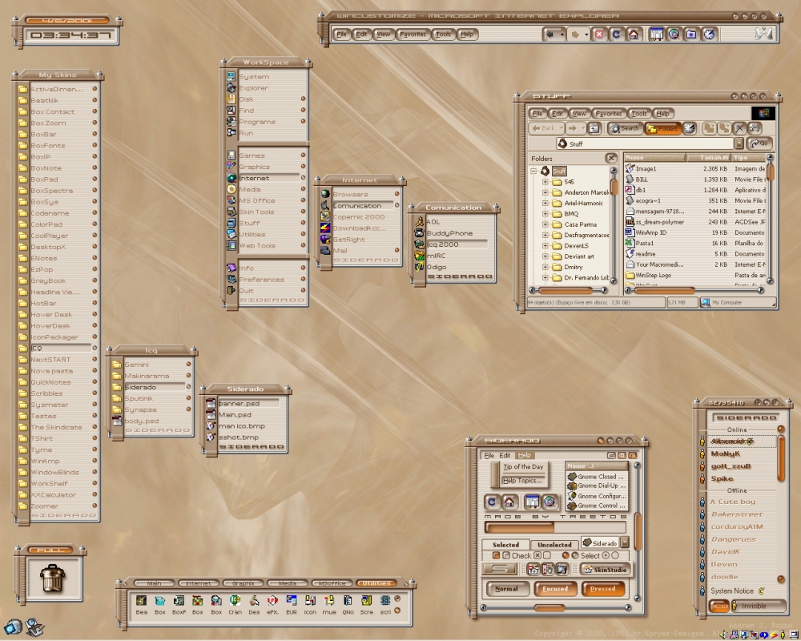Image resolution: width=801 pixels, height=641 pixels.
Task: Select the orange radio button left of Select
Action: pyautogui.click(x=566, y=555)
